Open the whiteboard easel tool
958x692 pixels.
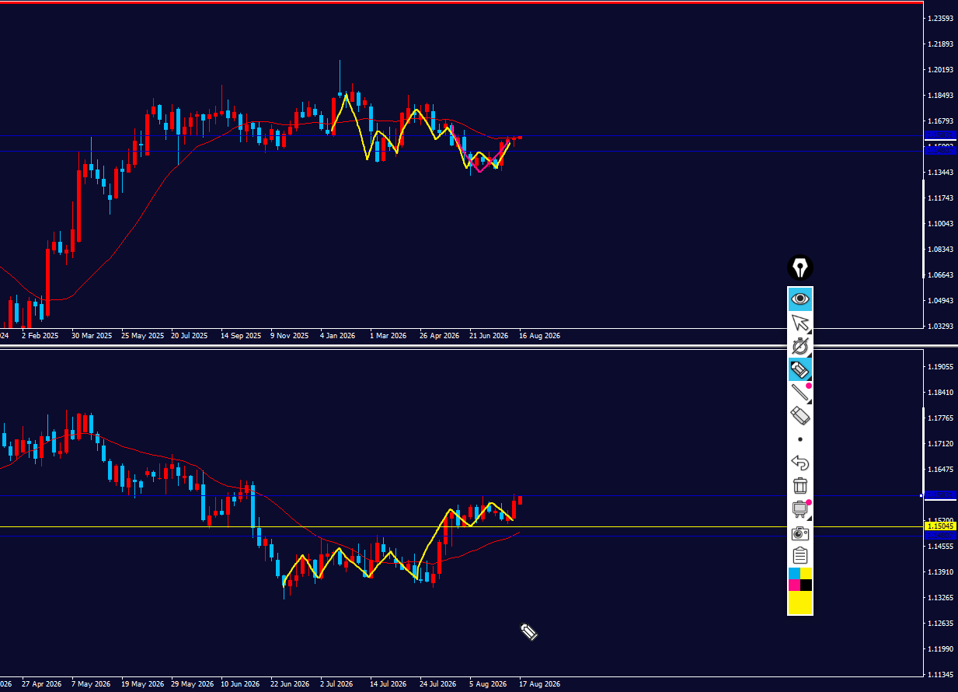(x=800, y=509)
